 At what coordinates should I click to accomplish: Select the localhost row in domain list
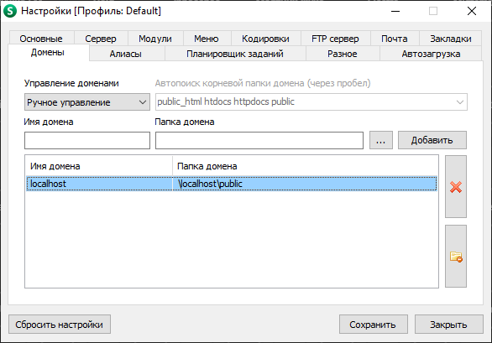tap(232, 184)
